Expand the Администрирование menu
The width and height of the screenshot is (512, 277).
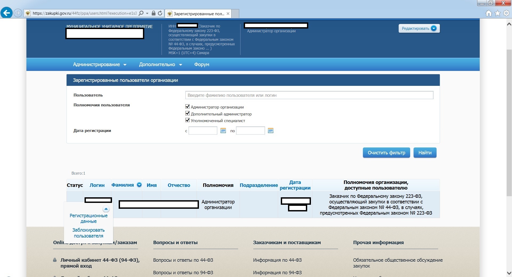pos(99,65)
